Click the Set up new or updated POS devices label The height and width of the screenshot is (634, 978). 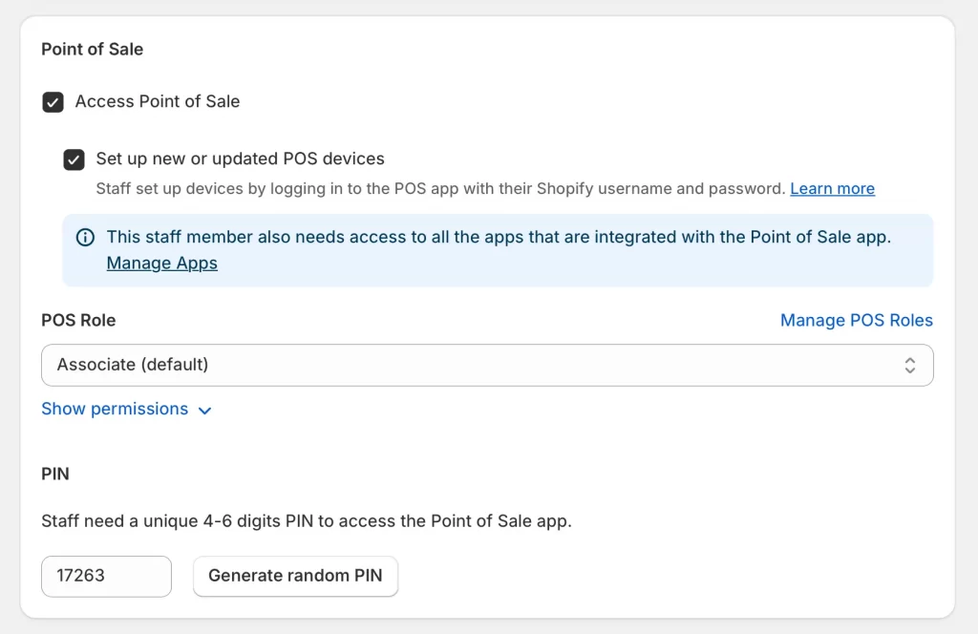coord(240,158)
